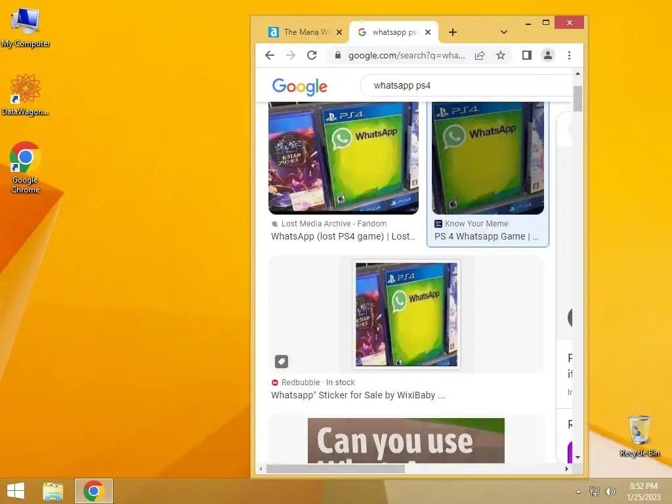Open the volume speaker tray icon
Viewport: 672px width, 504px height.
tap(610, 491)
